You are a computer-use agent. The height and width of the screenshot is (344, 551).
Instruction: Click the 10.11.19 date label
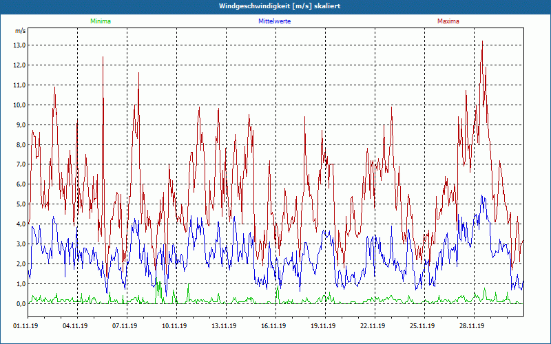[174, 326]
